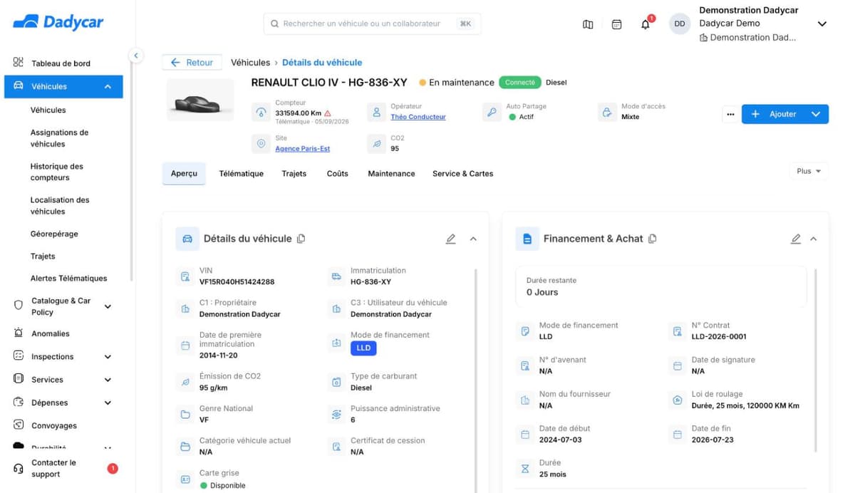The width and height of the screenshot is (855, 493).
Task: Edit Financement & Achat with pencil icon
Action: pos(796,239)
